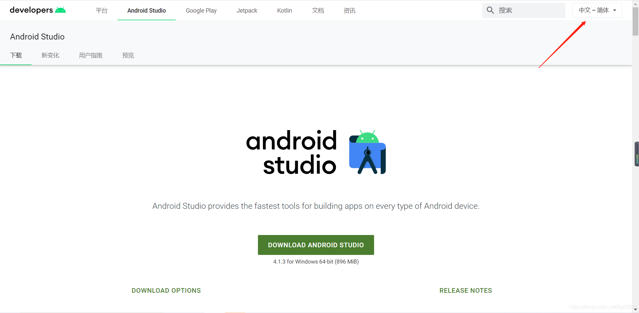639x313 pixels.
Task: Open the Kotlin nav item
Action: click(285, 11)
